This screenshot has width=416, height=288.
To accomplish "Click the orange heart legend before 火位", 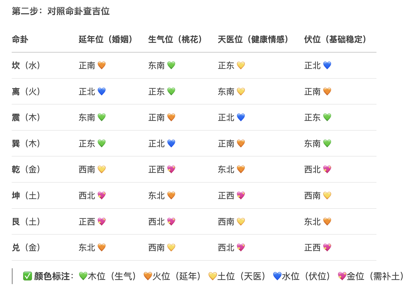I will 148,276.
